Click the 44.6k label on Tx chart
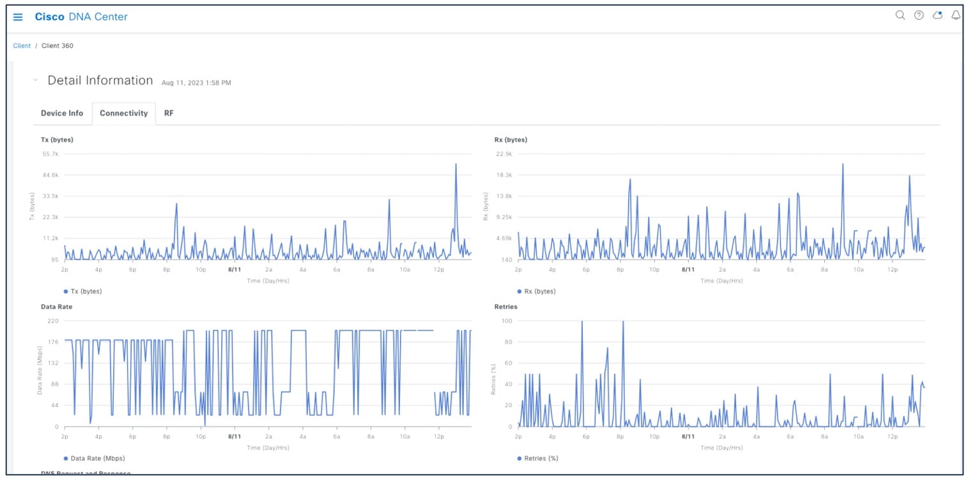The height and width of the screenshot is (481, 970). point(50,175)
